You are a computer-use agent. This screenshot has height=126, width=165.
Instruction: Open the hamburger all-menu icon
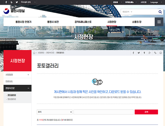click(x=159, y=22)
